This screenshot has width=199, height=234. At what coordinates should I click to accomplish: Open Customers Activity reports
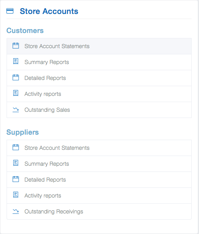[99, 94]
